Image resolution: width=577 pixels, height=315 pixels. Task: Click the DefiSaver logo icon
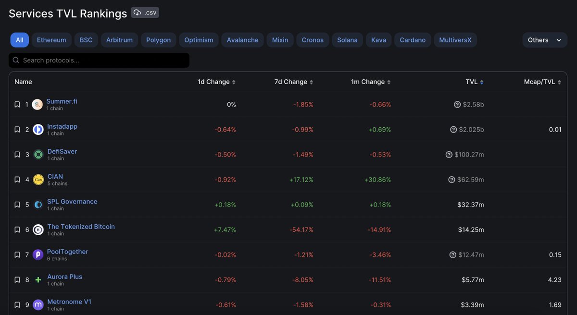click(x=38, y=155)
